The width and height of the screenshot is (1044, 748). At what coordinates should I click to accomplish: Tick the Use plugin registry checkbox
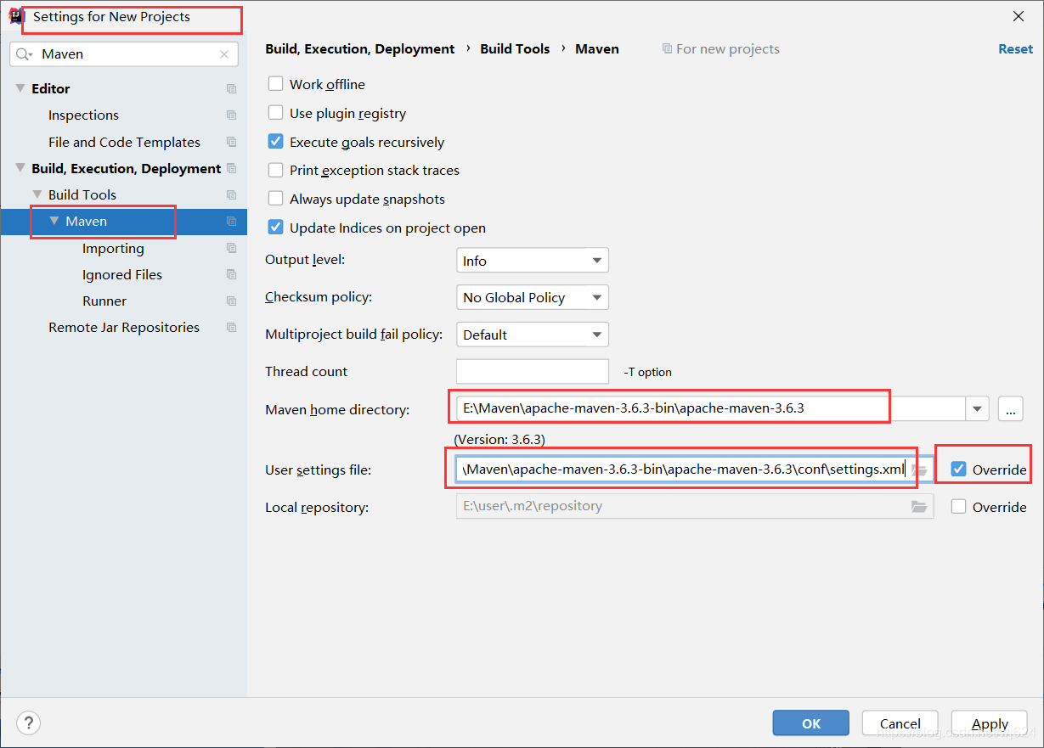[x=275, y=113]
